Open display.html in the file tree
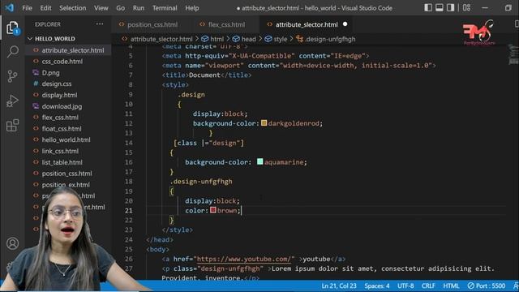This screenshot has width=519, height=292. tap(59, 95)
